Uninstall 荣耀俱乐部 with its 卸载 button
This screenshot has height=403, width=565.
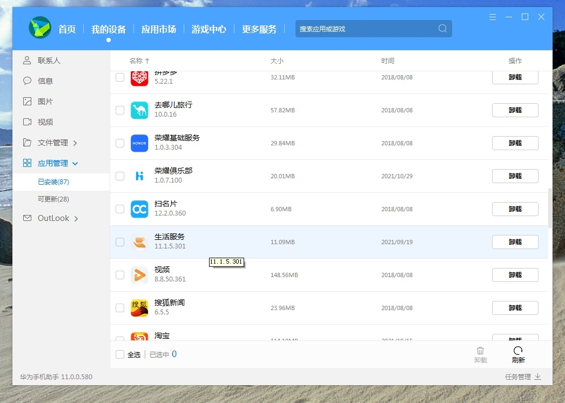[x=515, y=176]
